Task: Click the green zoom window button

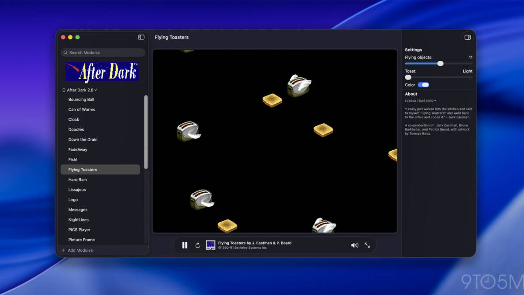Action: (77, 37)
